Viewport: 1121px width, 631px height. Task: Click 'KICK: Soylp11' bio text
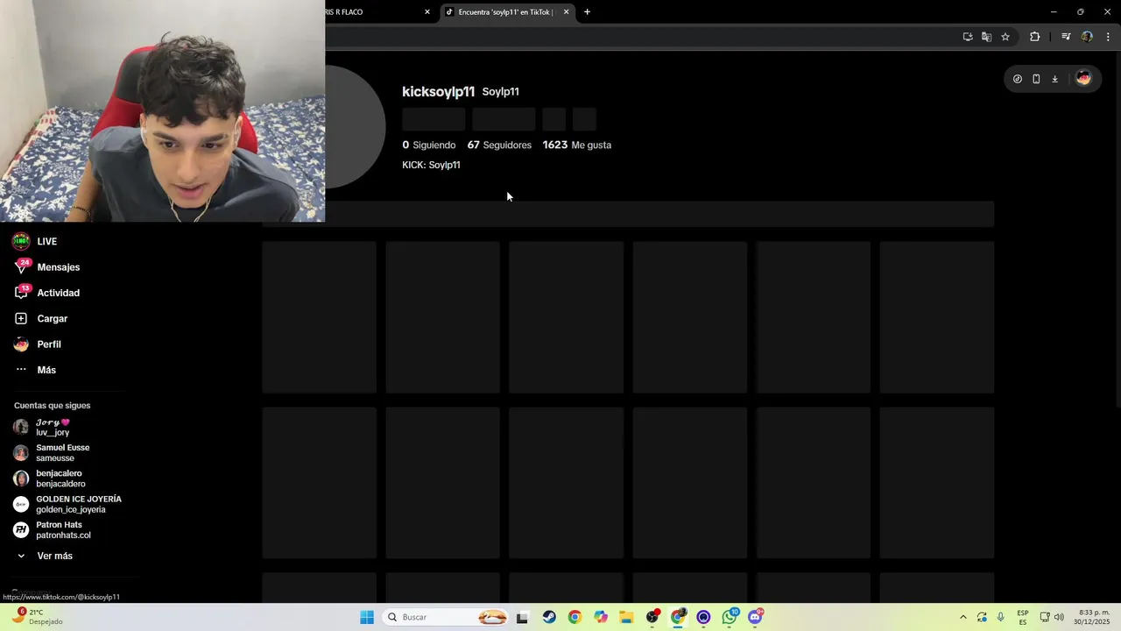pyautogui.click(x=431, y=165)
